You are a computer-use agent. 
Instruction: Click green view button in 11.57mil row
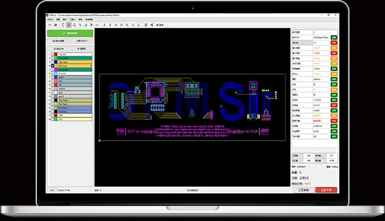pos(334,100)
